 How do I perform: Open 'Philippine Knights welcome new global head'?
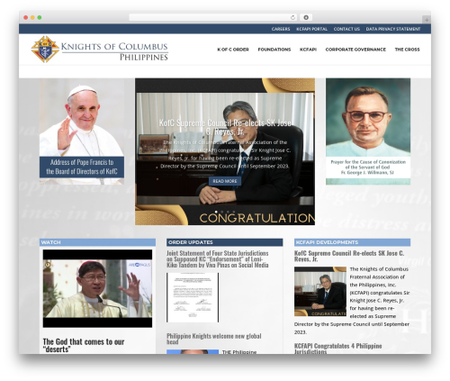pyautogui.click(x=214, y=339)
